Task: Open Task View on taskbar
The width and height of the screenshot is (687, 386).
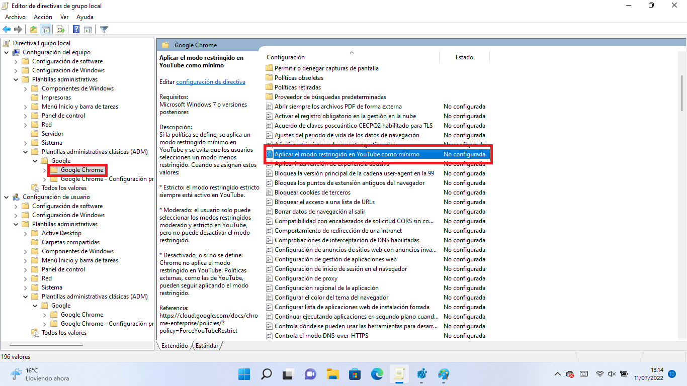Action: [x=288, y=374]
